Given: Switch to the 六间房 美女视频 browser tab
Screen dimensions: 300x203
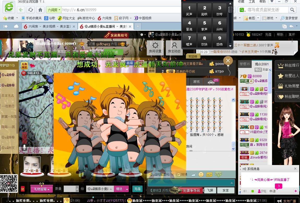Looking at the screenshot, I should click(49, 26).
